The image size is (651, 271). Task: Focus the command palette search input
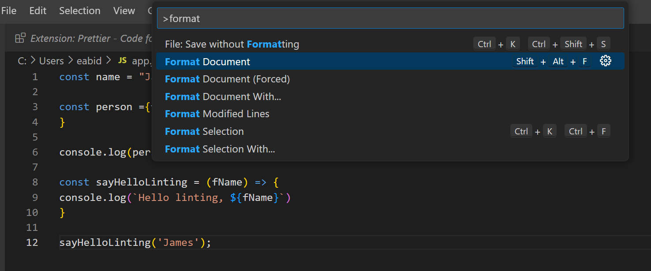pos(390,19)
